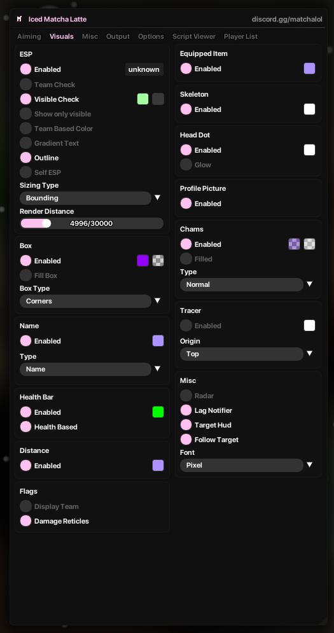
Task: Click the Chams gray checkered swatch
Action: (x=309, y=244)
